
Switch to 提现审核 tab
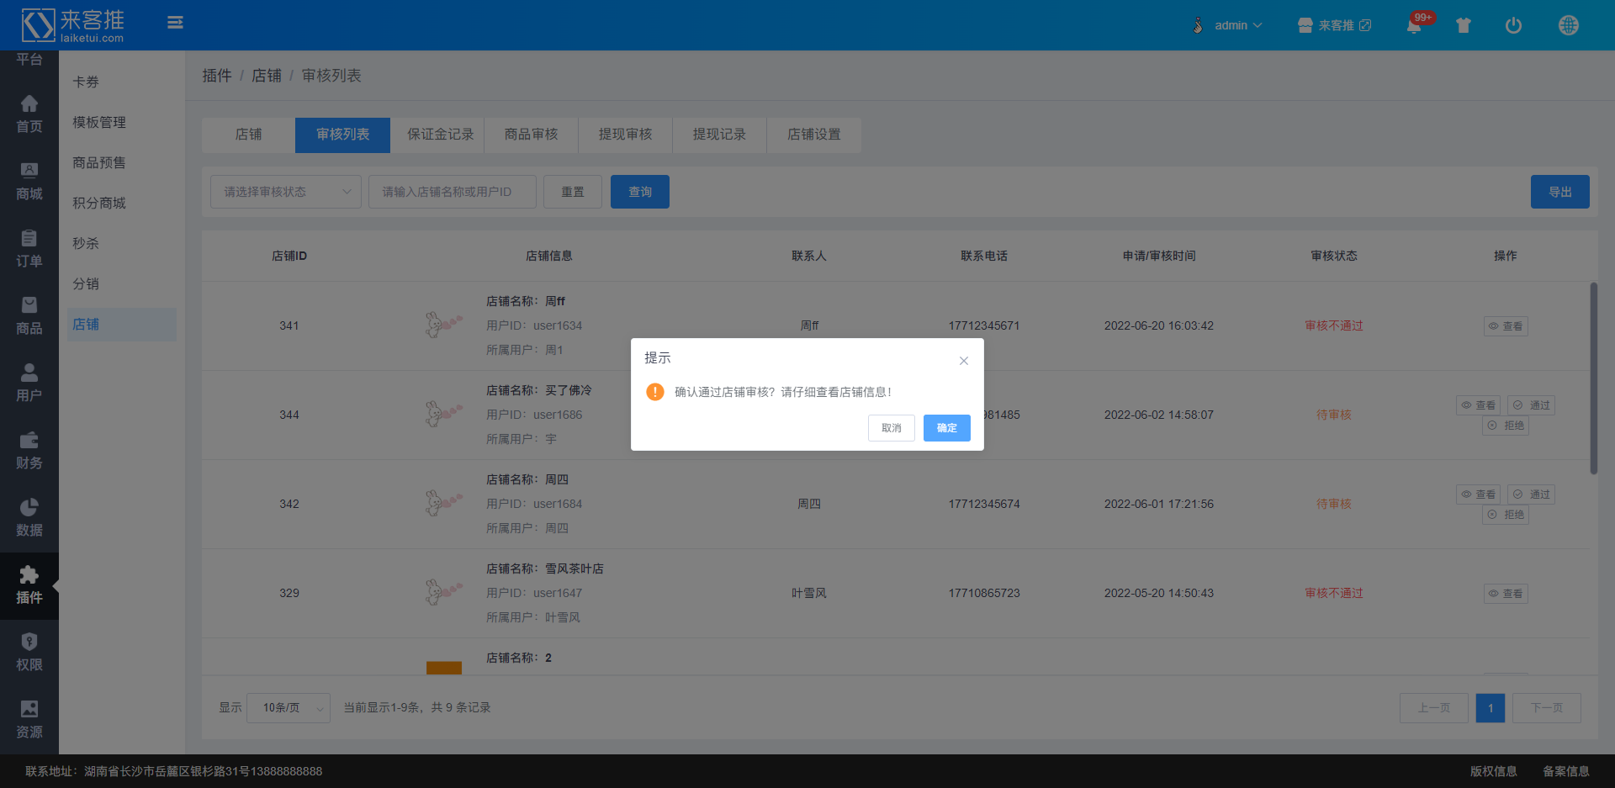click(x=625, y=135)
